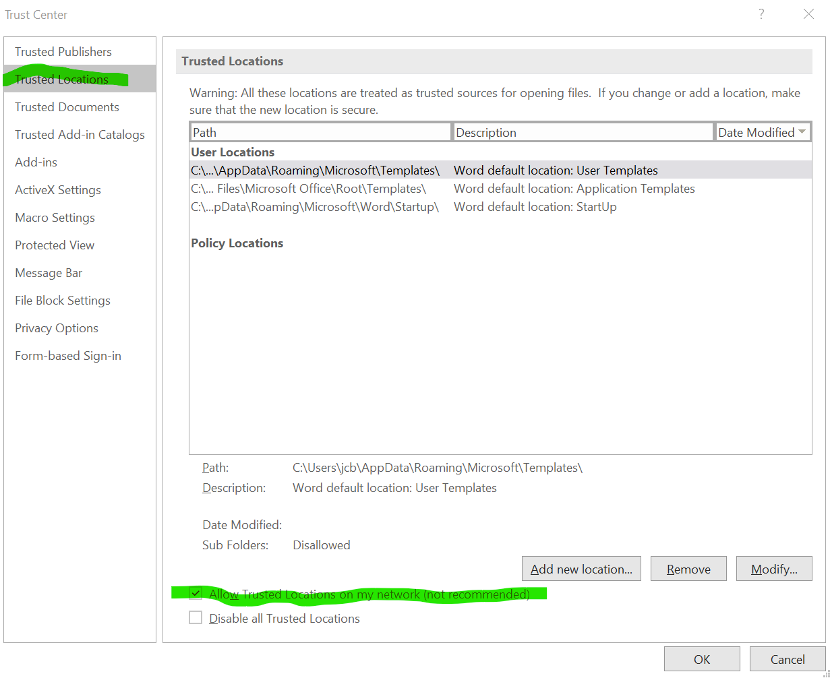The image size is (830, 678).
Task: Open ActiveX Settings panel
Action: [x=57, y=189]
